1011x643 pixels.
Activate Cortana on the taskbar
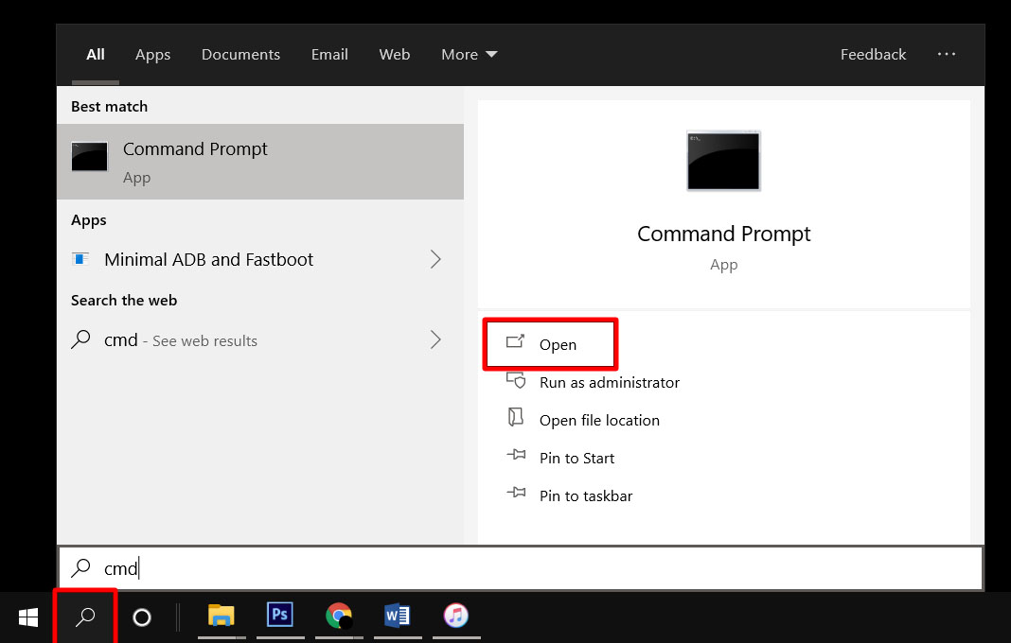tap(142, 616)
